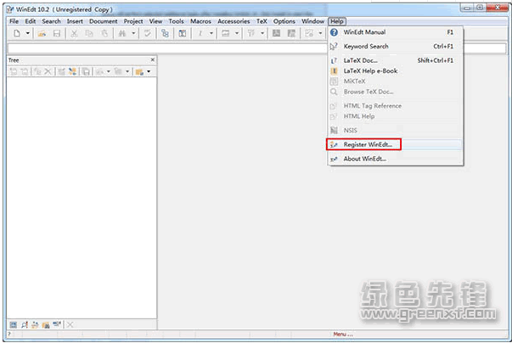Open the dropdown beside the italic I icon

click(211, 33)
